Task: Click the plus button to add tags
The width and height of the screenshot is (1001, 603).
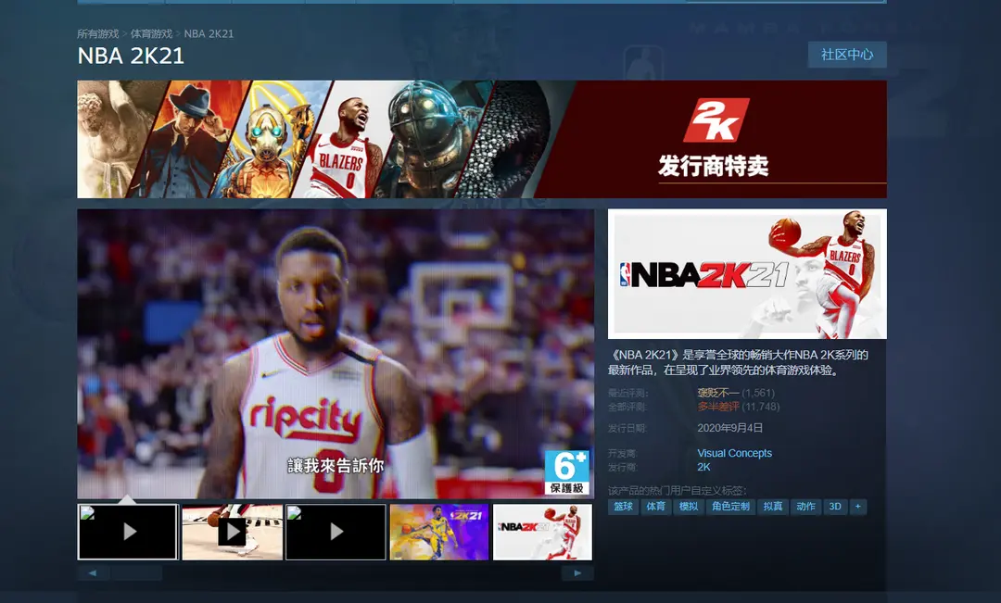Action: click(858, 507)
